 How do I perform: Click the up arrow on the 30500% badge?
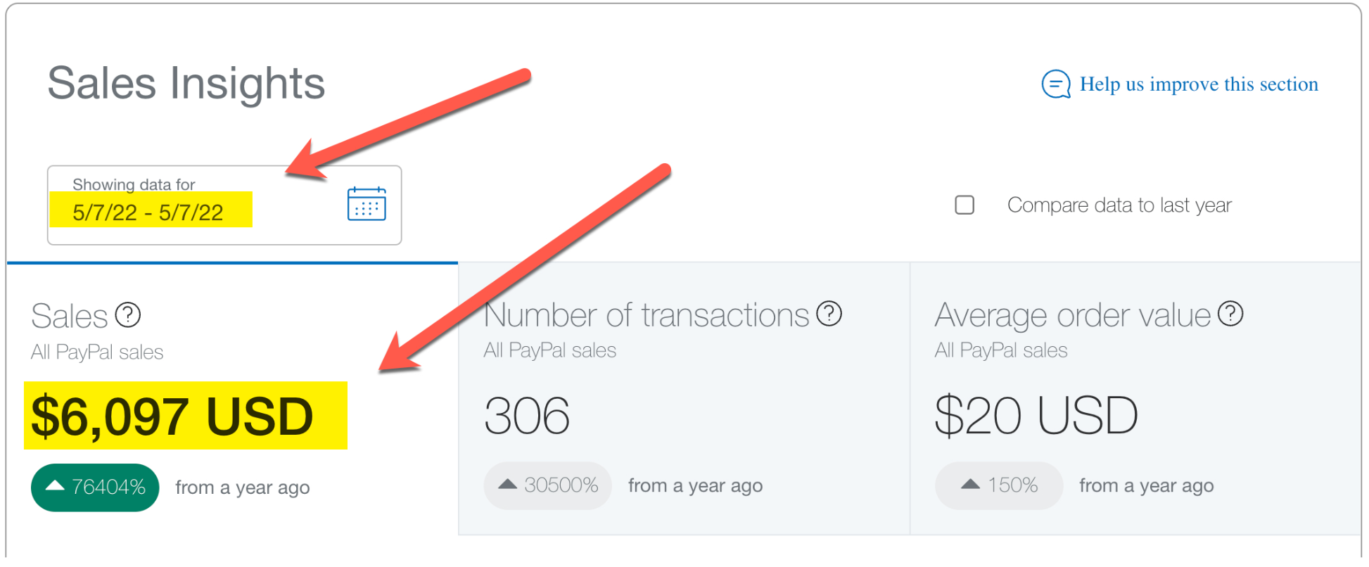508,485
